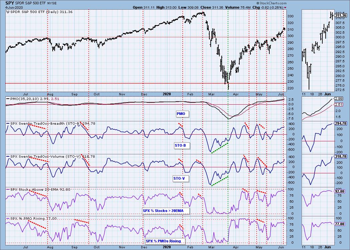Click the Swenlin TradOsc-Volume (STO-V) legend
Image resolution: width=350 pixels, height=250 pixels.
click(52, 156)
